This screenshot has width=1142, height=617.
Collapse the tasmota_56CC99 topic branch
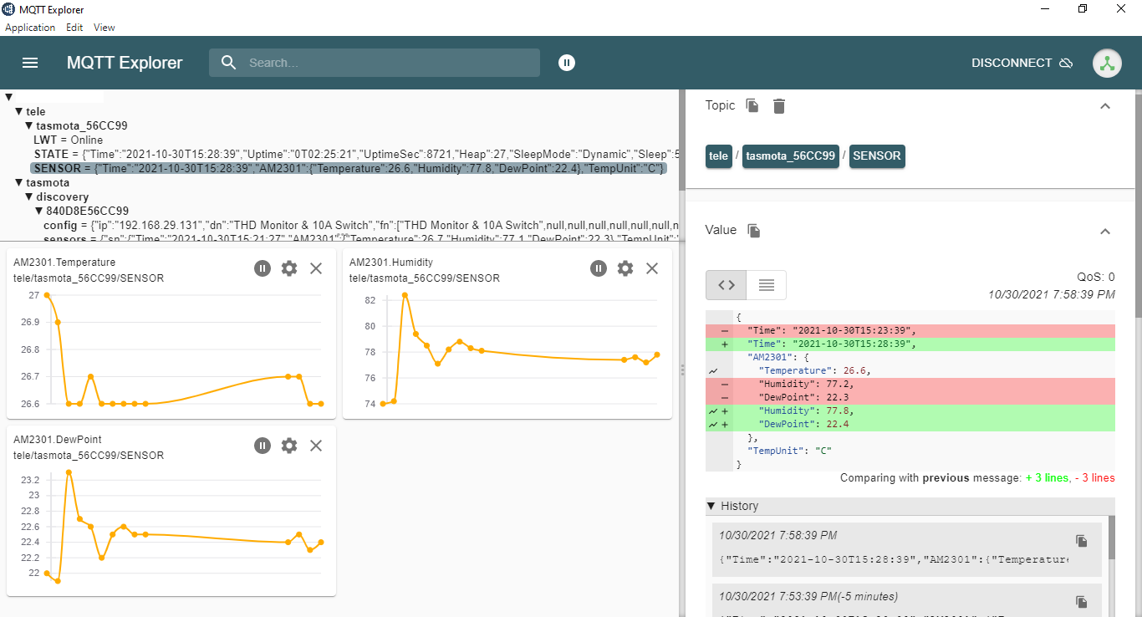click(x=29, y=125)
